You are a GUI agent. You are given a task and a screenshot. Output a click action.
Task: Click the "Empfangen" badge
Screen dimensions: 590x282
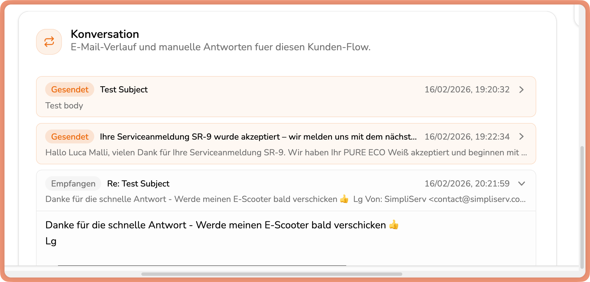pos(73,183)
